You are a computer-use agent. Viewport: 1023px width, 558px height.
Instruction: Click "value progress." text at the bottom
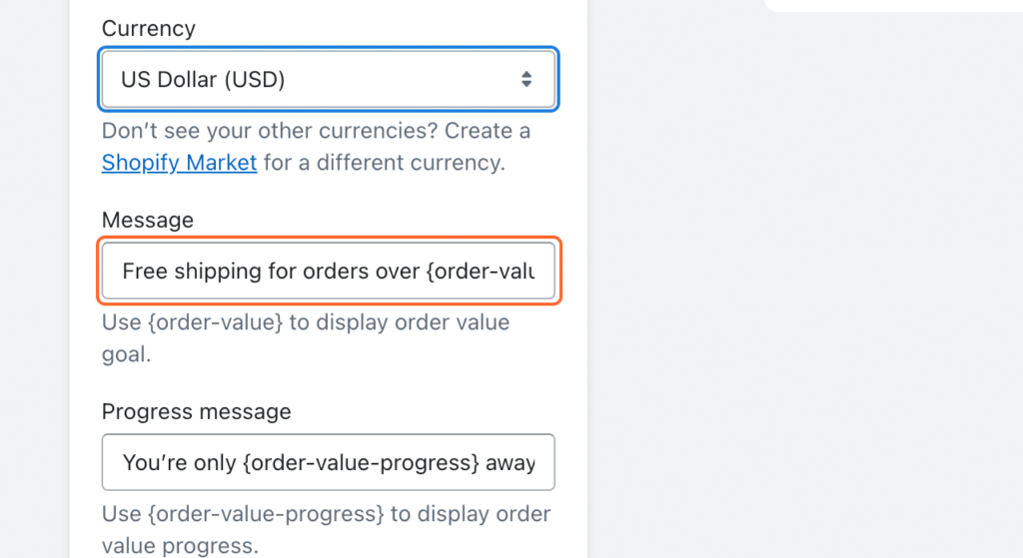tap(180, 545)
